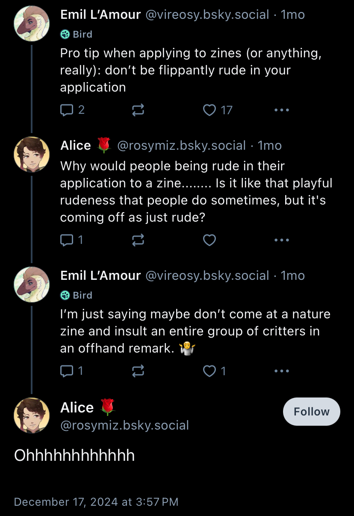The width and height of the screenshot is (354, 516).
Task: Reply to Alice's rudeness question post
Action: [x=71, y=240]
